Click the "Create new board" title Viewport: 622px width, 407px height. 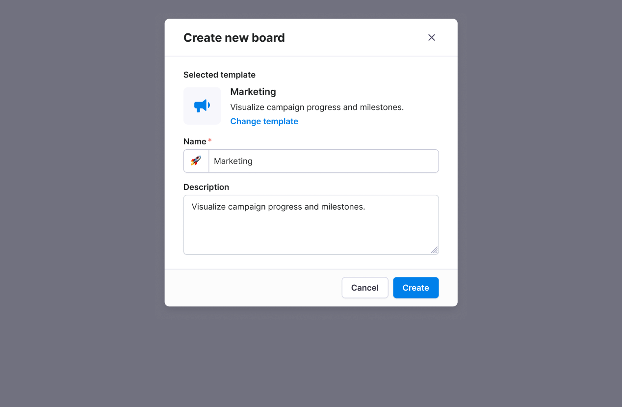[234, 38]
